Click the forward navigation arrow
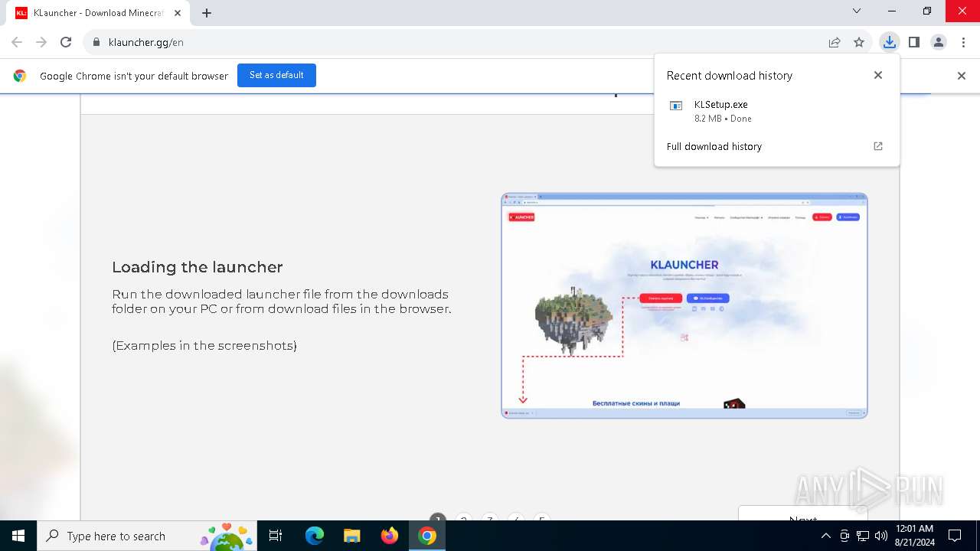This screenshot has width=980, height=551. pos(41,42)
